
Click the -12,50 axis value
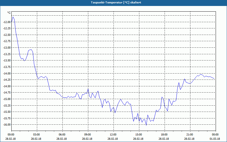(x=7, y=35)
